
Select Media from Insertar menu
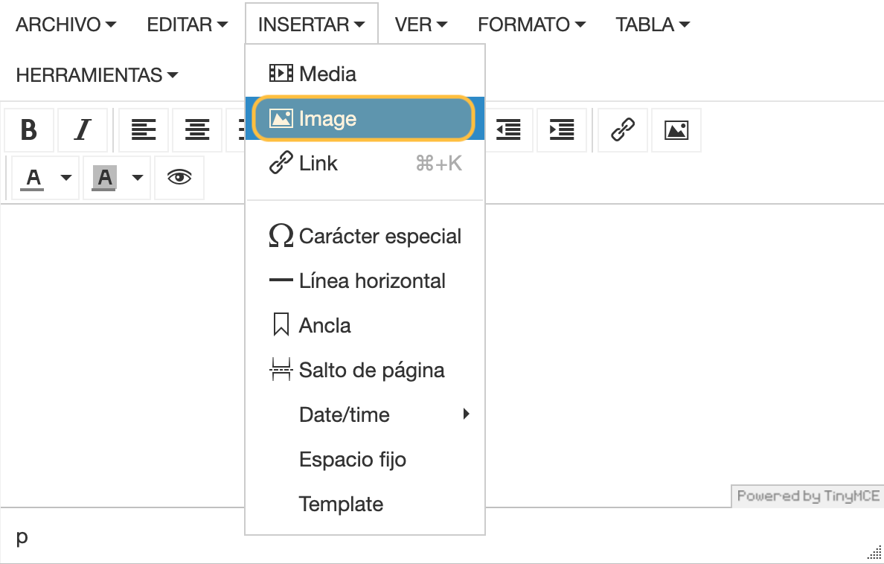point(365,74)
